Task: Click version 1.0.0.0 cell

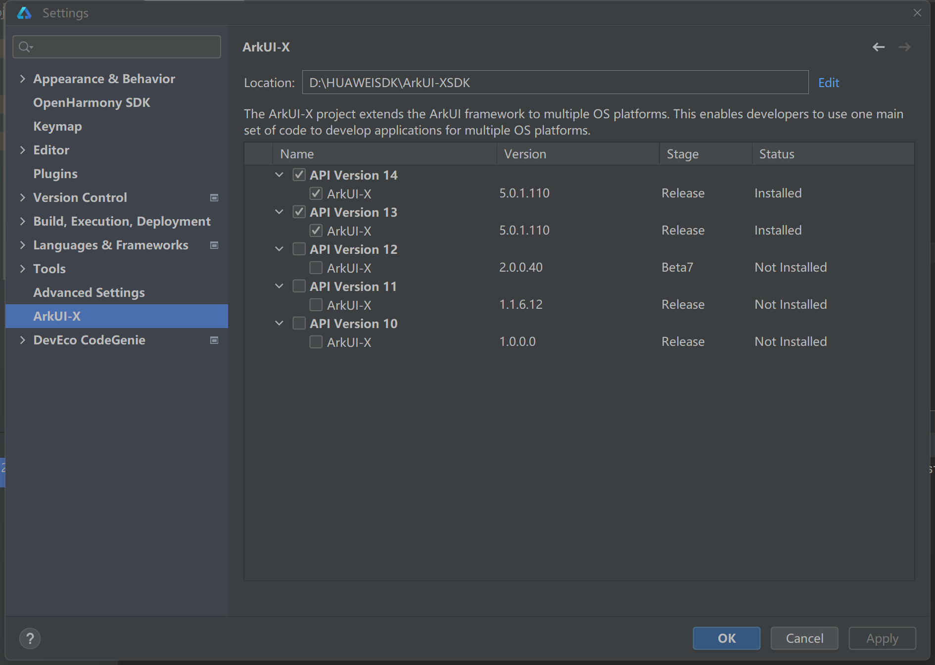Action: click(517, 341)
